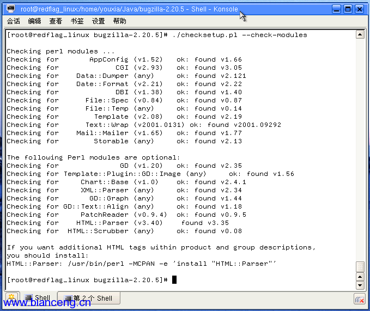Image resolution: width=370 pixels, height=311 pixels.
Task: Click the terminal cursor at the final prompt
Action: point(174,280)
